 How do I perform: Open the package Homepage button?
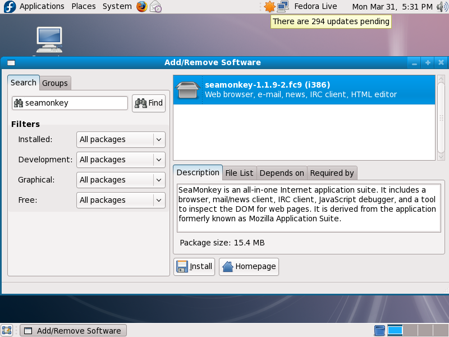click(x=249, y=266)
